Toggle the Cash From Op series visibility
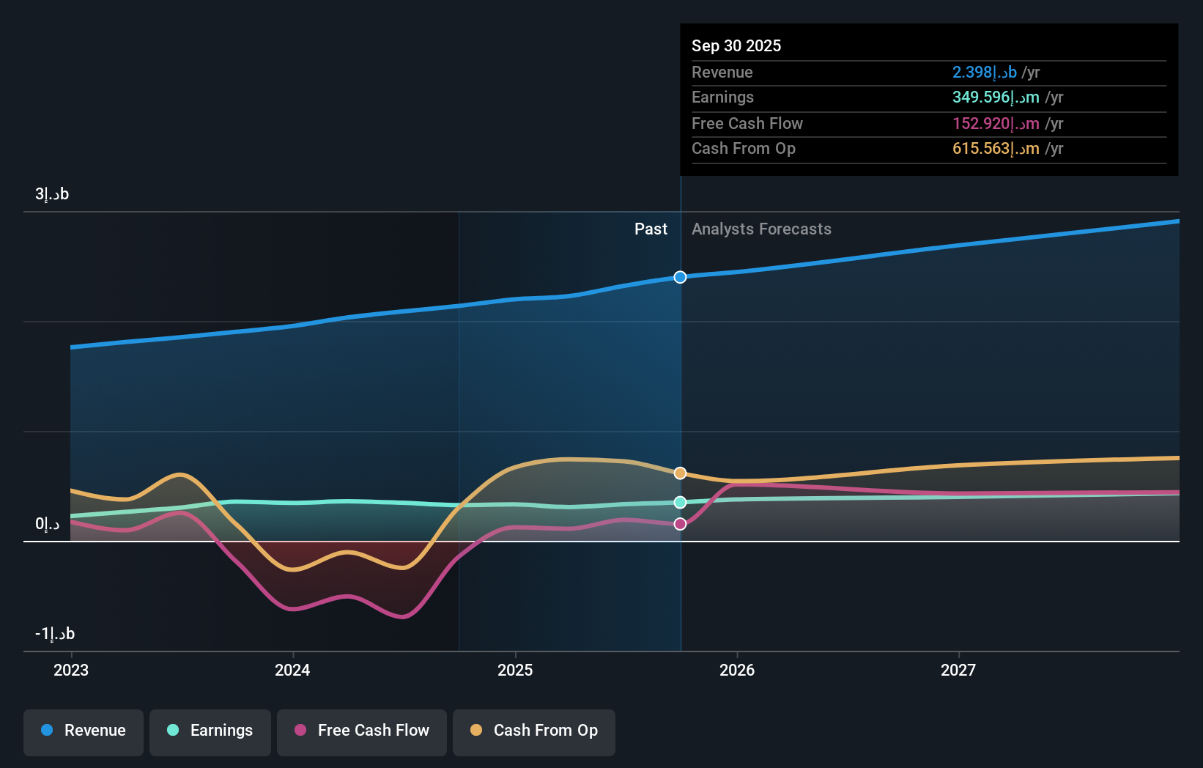Viewport: 1203px width, 768px height. [533, 731]
